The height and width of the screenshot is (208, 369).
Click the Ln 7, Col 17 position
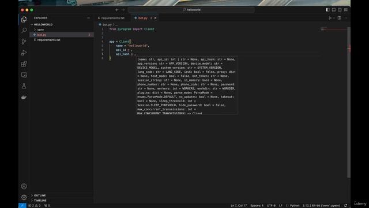coord(238,206)
